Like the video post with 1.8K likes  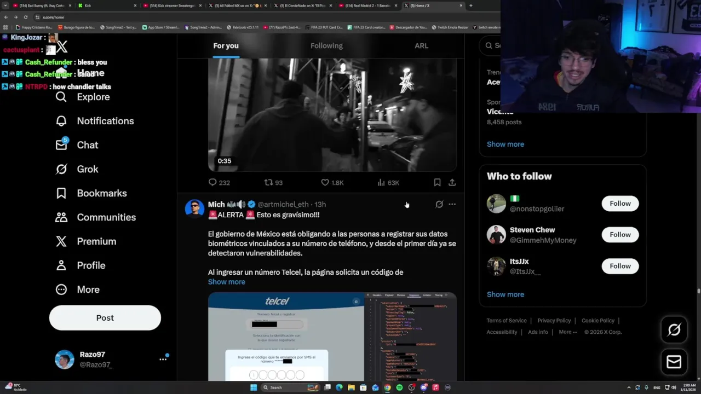tap(332, 182)
